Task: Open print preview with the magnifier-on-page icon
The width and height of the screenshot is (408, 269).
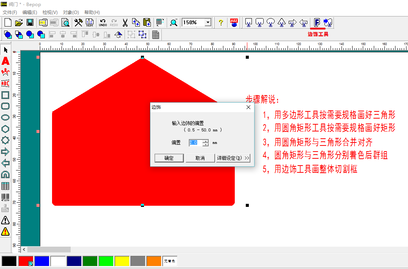Action: tap(65, 23)
